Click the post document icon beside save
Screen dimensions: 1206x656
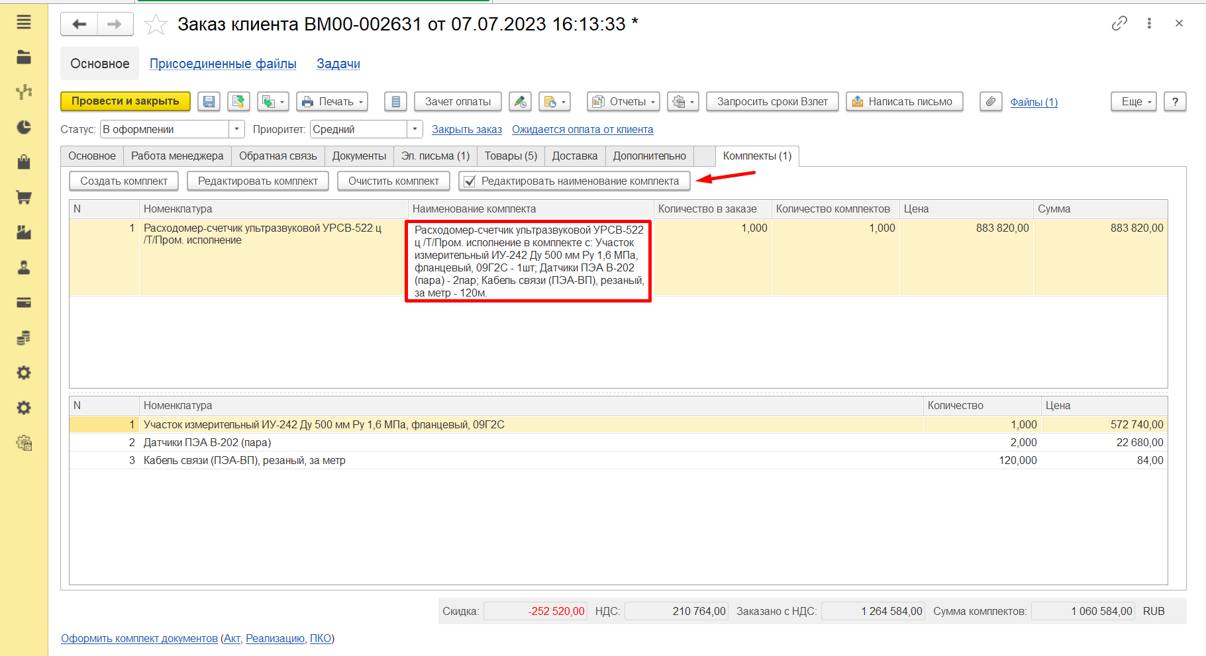click(238, 101)
